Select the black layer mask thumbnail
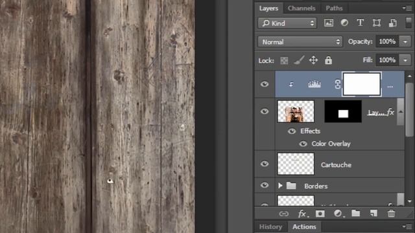415x233 pixels. point(343,111)
